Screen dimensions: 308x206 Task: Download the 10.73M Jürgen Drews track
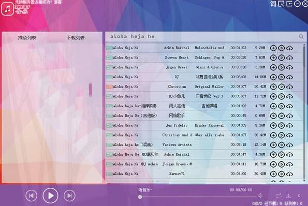pos(289,164)
